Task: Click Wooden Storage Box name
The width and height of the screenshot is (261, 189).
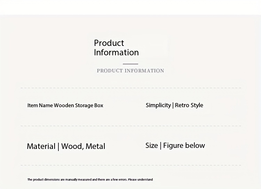Action: 79,105
